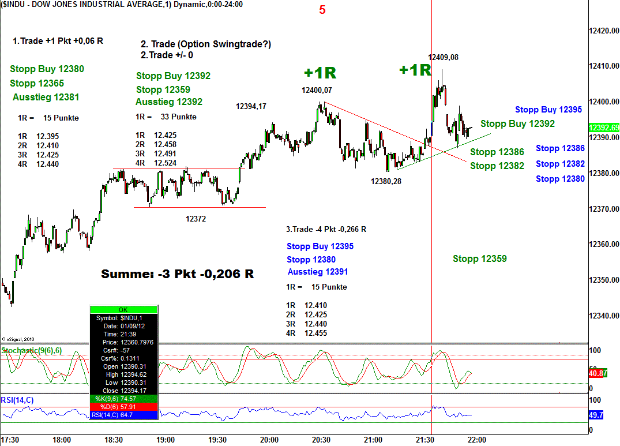Image resolution: width=620 pixels, height=446 pixels.
Task: Click the "3.Trade -4 Pkt -0,266 R" heading
Action: click(x=326, y=229)
